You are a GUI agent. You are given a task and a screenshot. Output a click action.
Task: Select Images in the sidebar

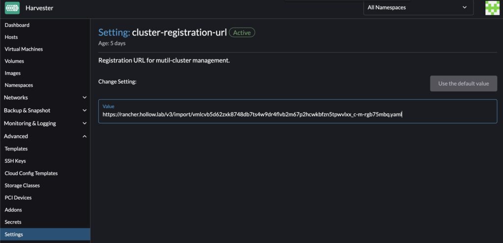pos(13,73)
